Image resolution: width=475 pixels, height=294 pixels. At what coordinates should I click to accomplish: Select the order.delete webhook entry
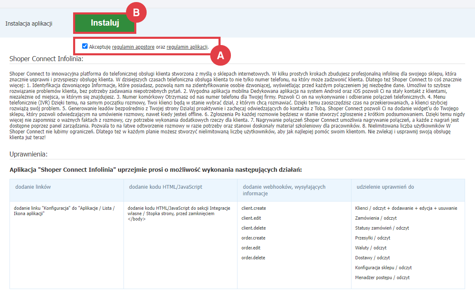point(253,258)
